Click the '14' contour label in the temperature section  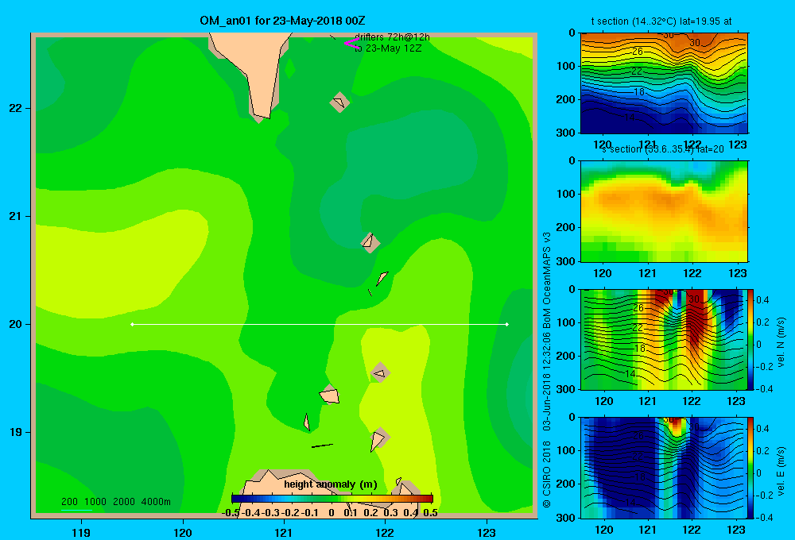[629, 118]
